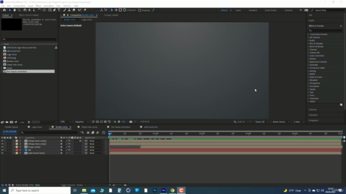The height and width of the screenshot is (194, 346).
Task: Open the Active Camera view dropdown
Action: (281, 122)
